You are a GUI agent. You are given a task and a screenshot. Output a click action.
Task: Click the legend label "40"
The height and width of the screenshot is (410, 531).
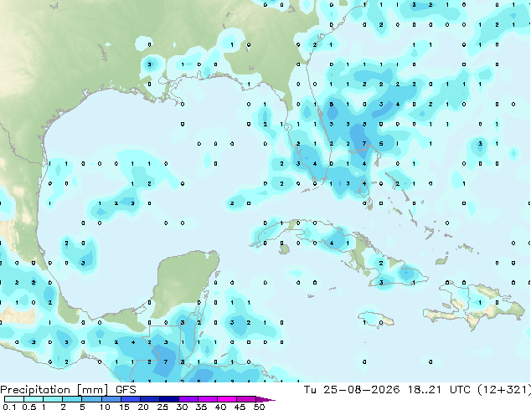pyautogui.click(x=220, y=407)
